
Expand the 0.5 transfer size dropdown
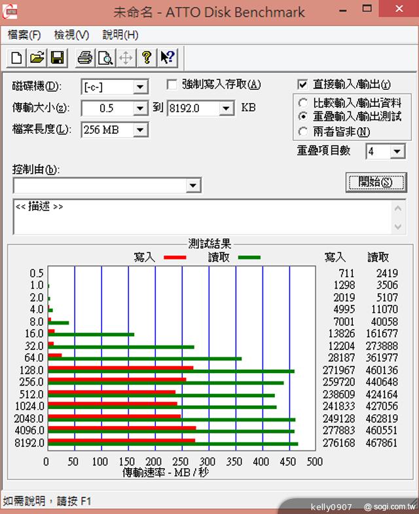point(140,108)
